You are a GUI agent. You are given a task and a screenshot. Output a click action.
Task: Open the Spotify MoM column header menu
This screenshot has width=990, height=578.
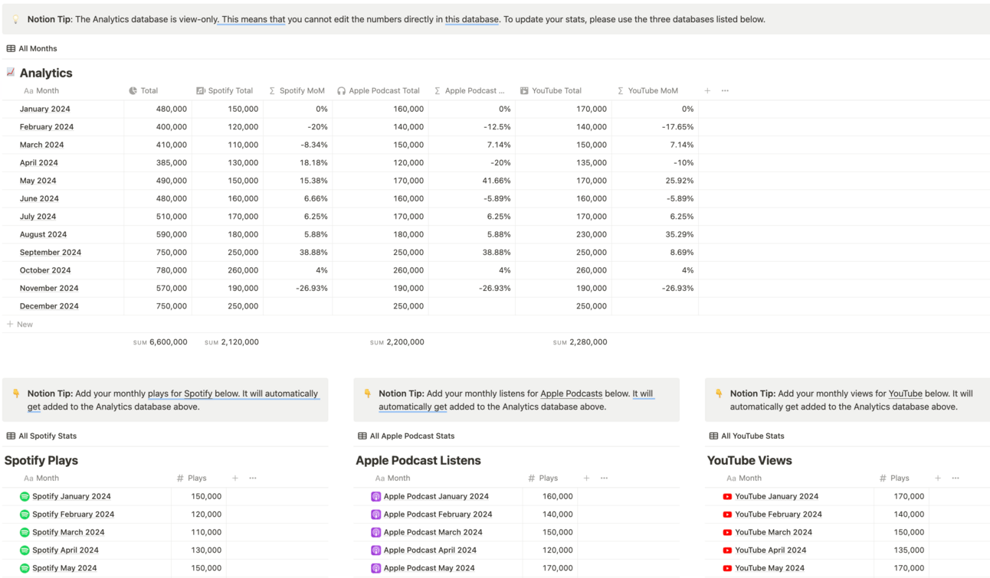[x=298, y=90]
